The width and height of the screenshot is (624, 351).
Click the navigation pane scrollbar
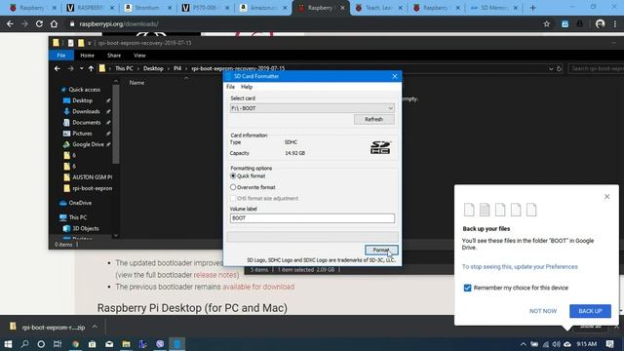pyautogui.click(x=116, y=124)
